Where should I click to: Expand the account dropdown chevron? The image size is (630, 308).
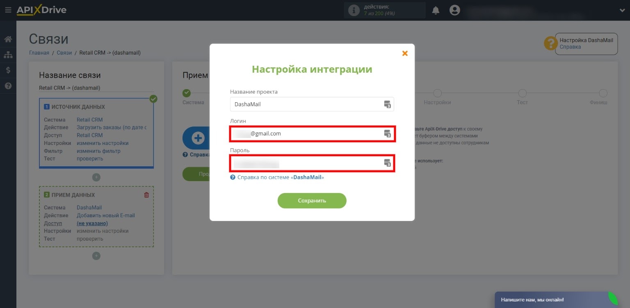point(622,11)
